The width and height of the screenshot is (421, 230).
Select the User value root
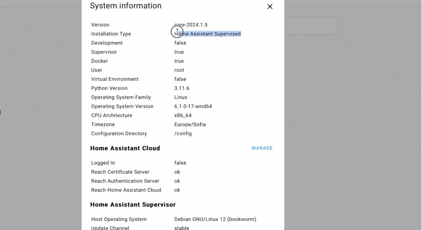(179, 70)
